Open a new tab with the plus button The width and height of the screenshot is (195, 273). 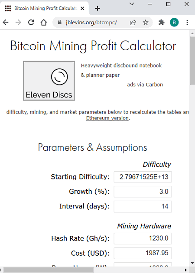97,8
